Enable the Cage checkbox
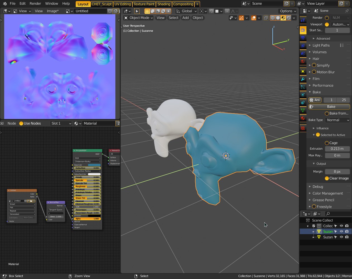The width and height of the screenshot is (352, 279). tap(327, 143)
